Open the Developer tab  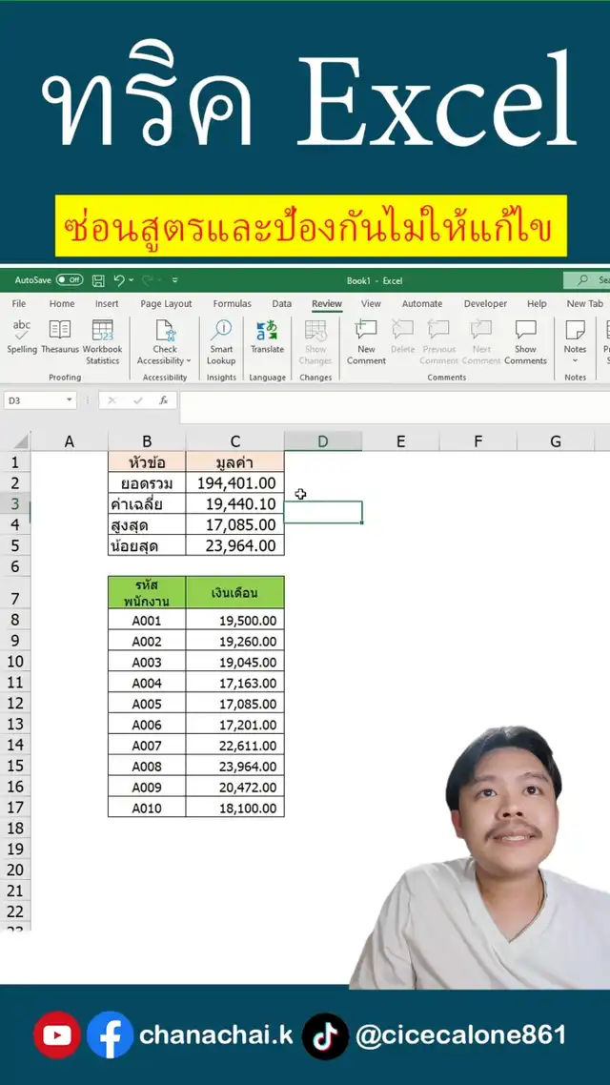(x=485, y=304)
